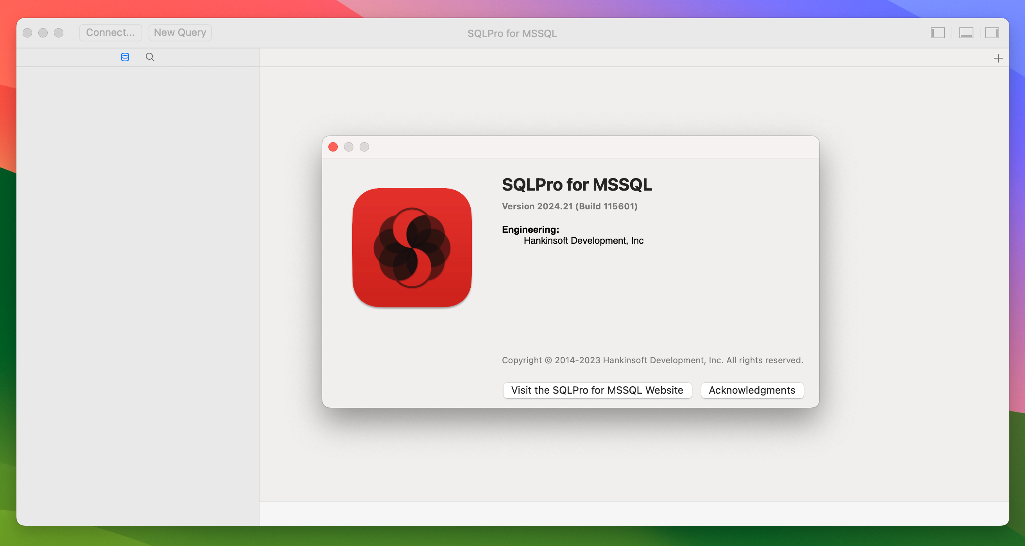Click the database browser icon
1025x546 pixels.
pos(125,57)
